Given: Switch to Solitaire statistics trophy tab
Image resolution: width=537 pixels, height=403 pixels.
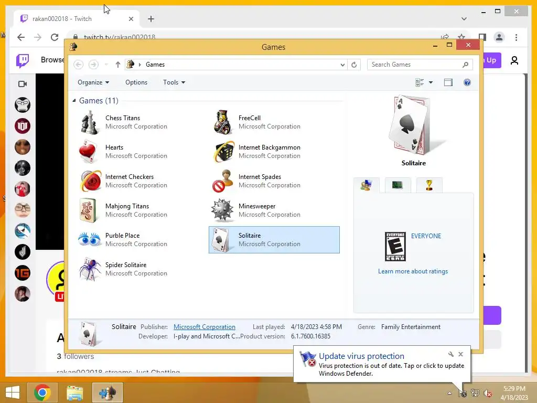Looking at the screenshot, I should click(x=429, y=185).
